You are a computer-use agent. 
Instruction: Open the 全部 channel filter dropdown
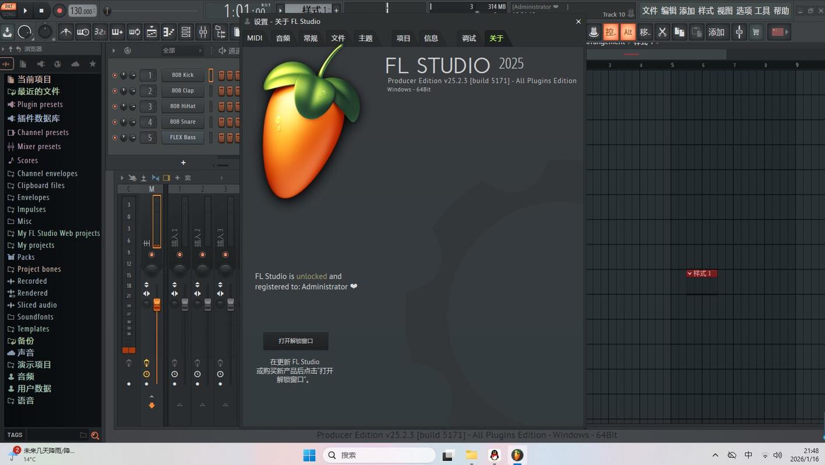pyautogui.click(x=182, y=51)
